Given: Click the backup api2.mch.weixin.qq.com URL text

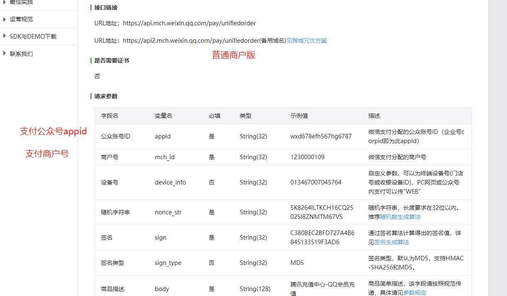Looking at the screenshot, I should [x=191, y=41].
